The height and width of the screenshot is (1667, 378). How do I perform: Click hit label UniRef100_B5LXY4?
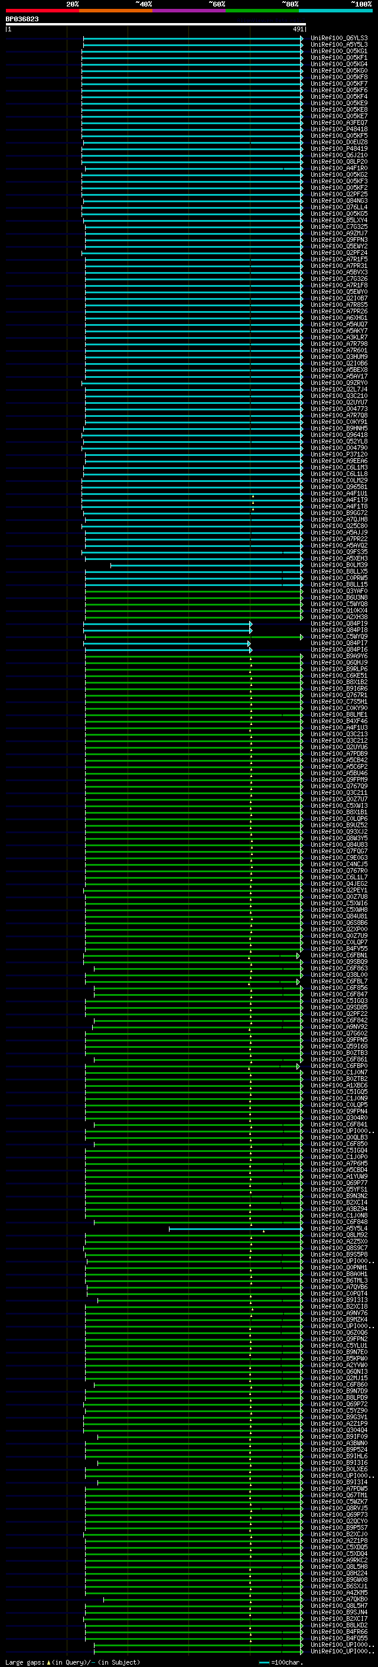tap(339, 220)
